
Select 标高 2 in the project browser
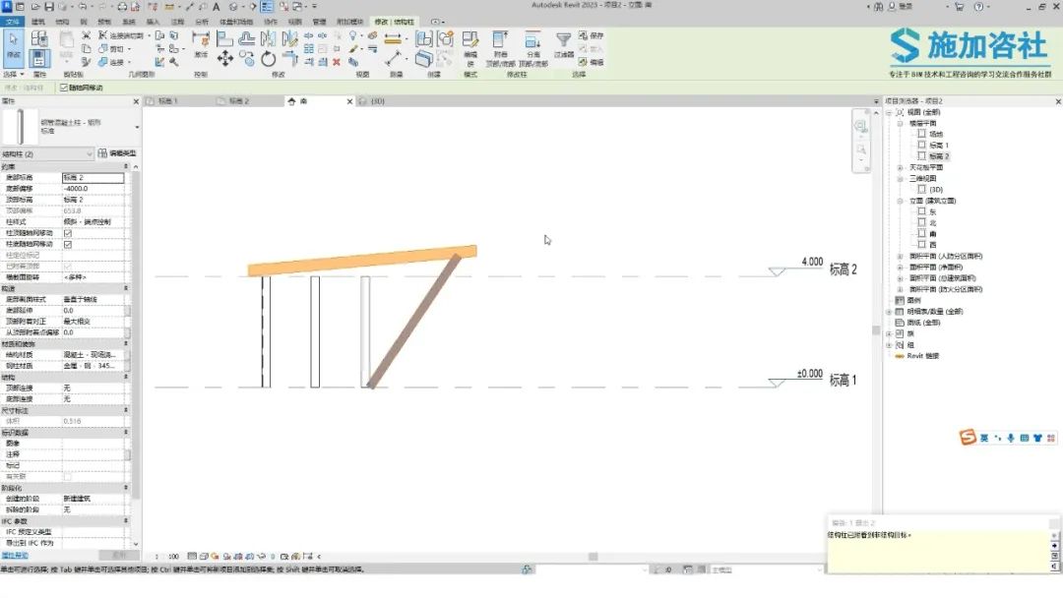[939, 156]
